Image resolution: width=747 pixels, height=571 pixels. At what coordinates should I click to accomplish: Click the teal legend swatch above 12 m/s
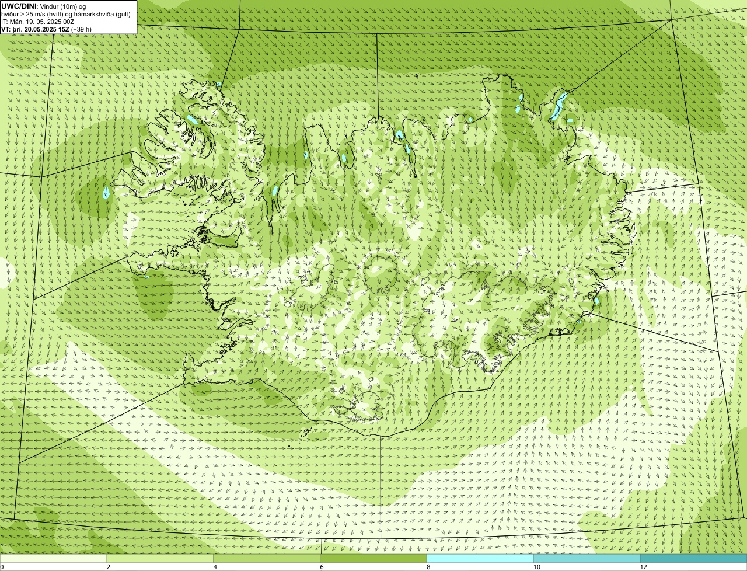[693, 558]
